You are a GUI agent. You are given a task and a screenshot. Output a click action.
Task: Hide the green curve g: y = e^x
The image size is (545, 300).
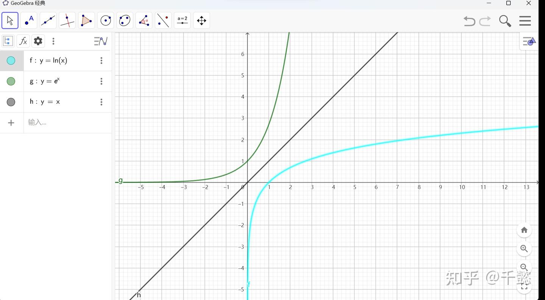click(x=11, y=81)
